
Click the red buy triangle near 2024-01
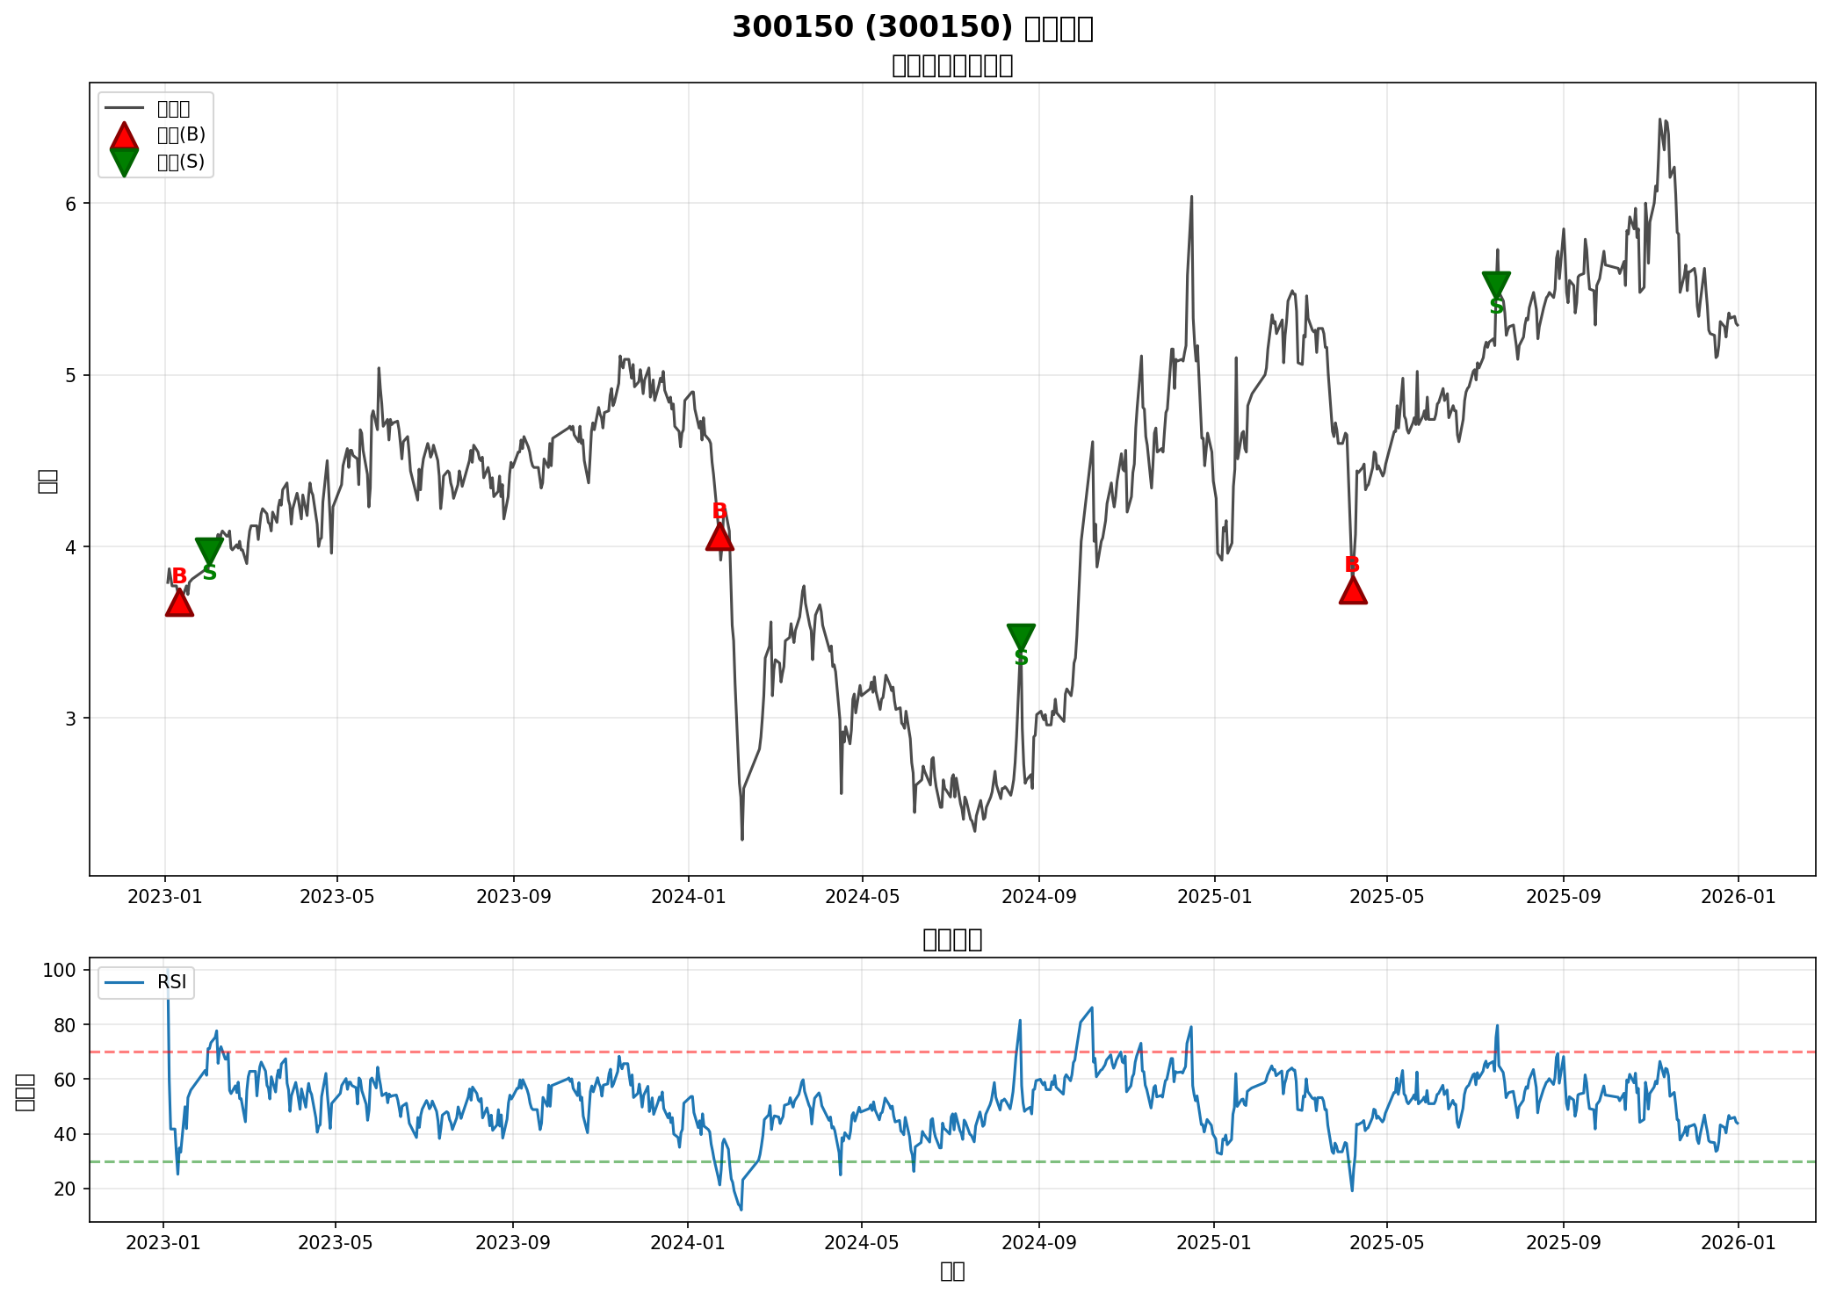pos(719,537)
